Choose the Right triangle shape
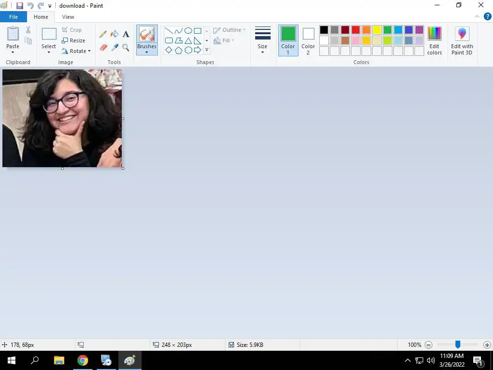Viewport: 493px width, 370px height. tap(197, 40)
